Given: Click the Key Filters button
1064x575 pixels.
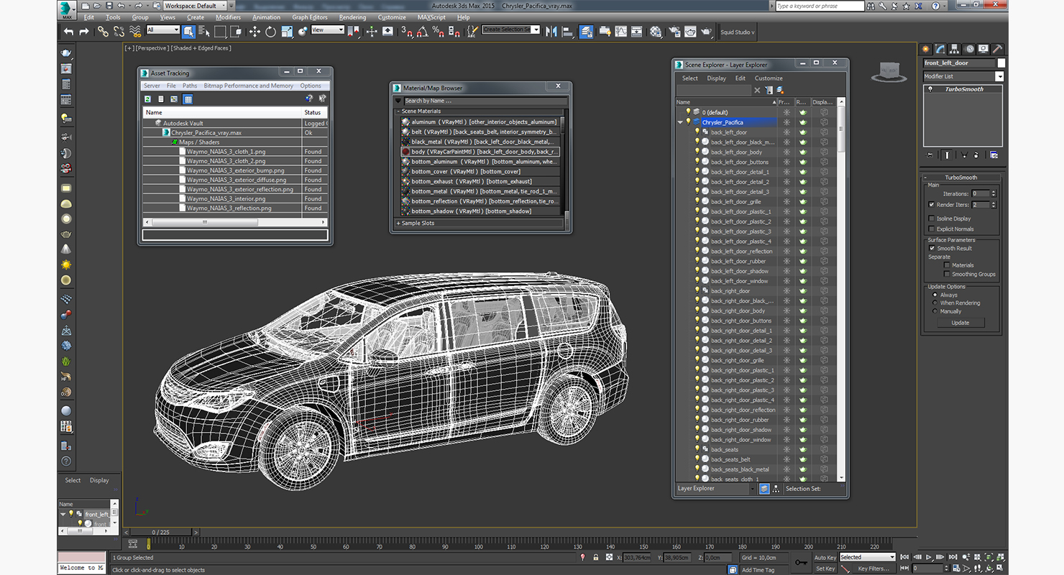Looking at the screenshot, I should 873,569.
